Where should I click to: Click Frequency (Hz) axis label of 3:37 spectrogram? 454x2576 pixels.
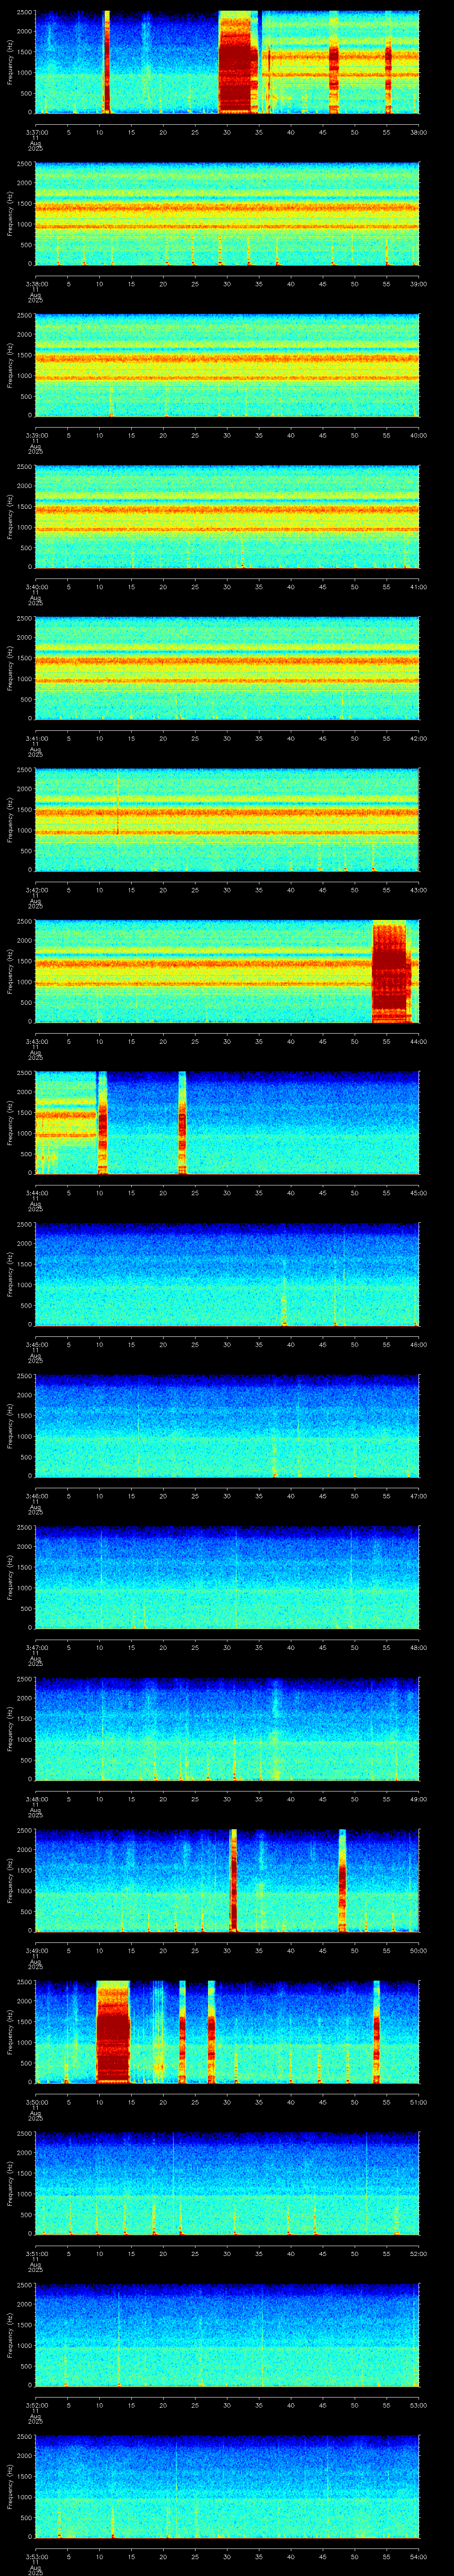[11, 62]
